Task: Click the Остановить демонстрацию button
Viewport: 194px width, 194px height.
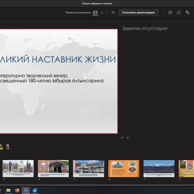Action: [138, 13]
